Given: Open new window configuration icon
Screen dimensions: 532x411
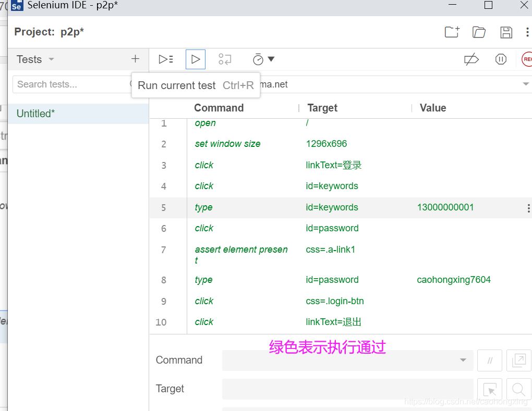Looking at the screenshot, I should [518, 360].
